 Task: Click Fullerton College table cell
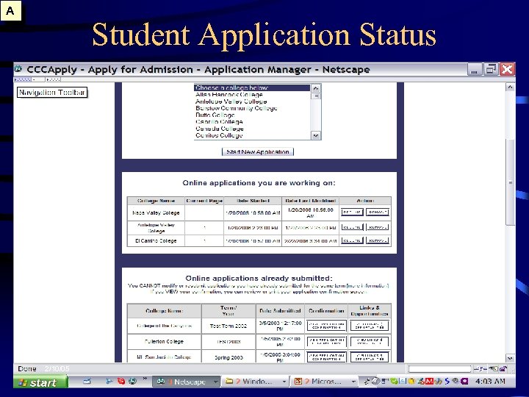(165, 341)
